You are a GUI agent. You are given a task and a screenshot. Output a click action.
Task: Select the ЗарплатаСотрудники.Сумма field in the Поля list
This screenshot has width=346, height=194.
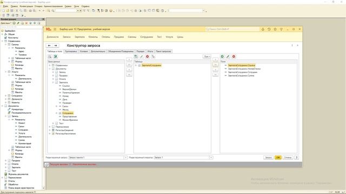click(241, 75)
